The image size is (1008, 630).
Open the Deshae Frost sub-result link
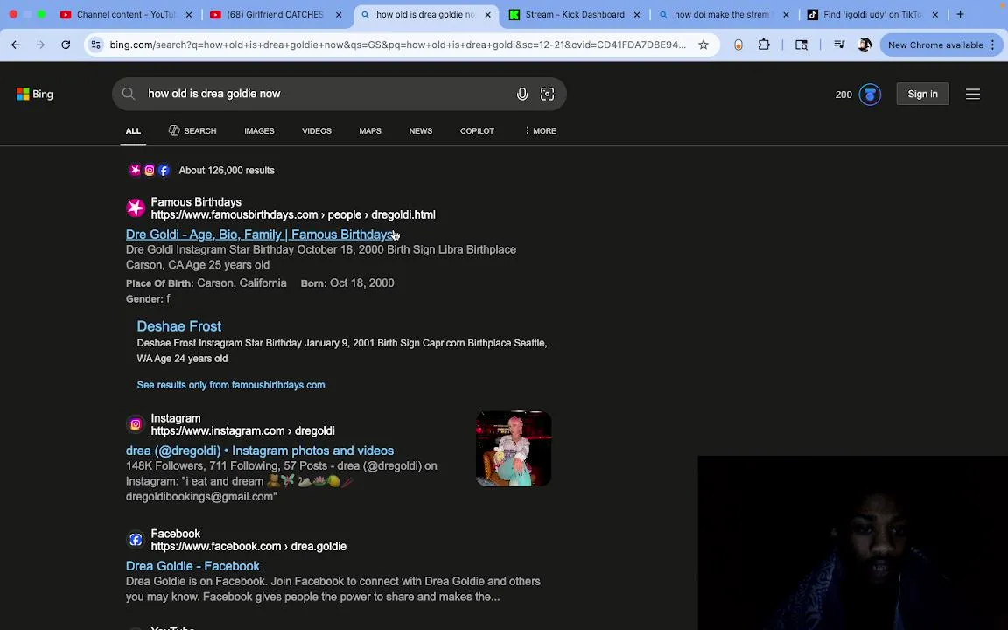click(178, 325)
